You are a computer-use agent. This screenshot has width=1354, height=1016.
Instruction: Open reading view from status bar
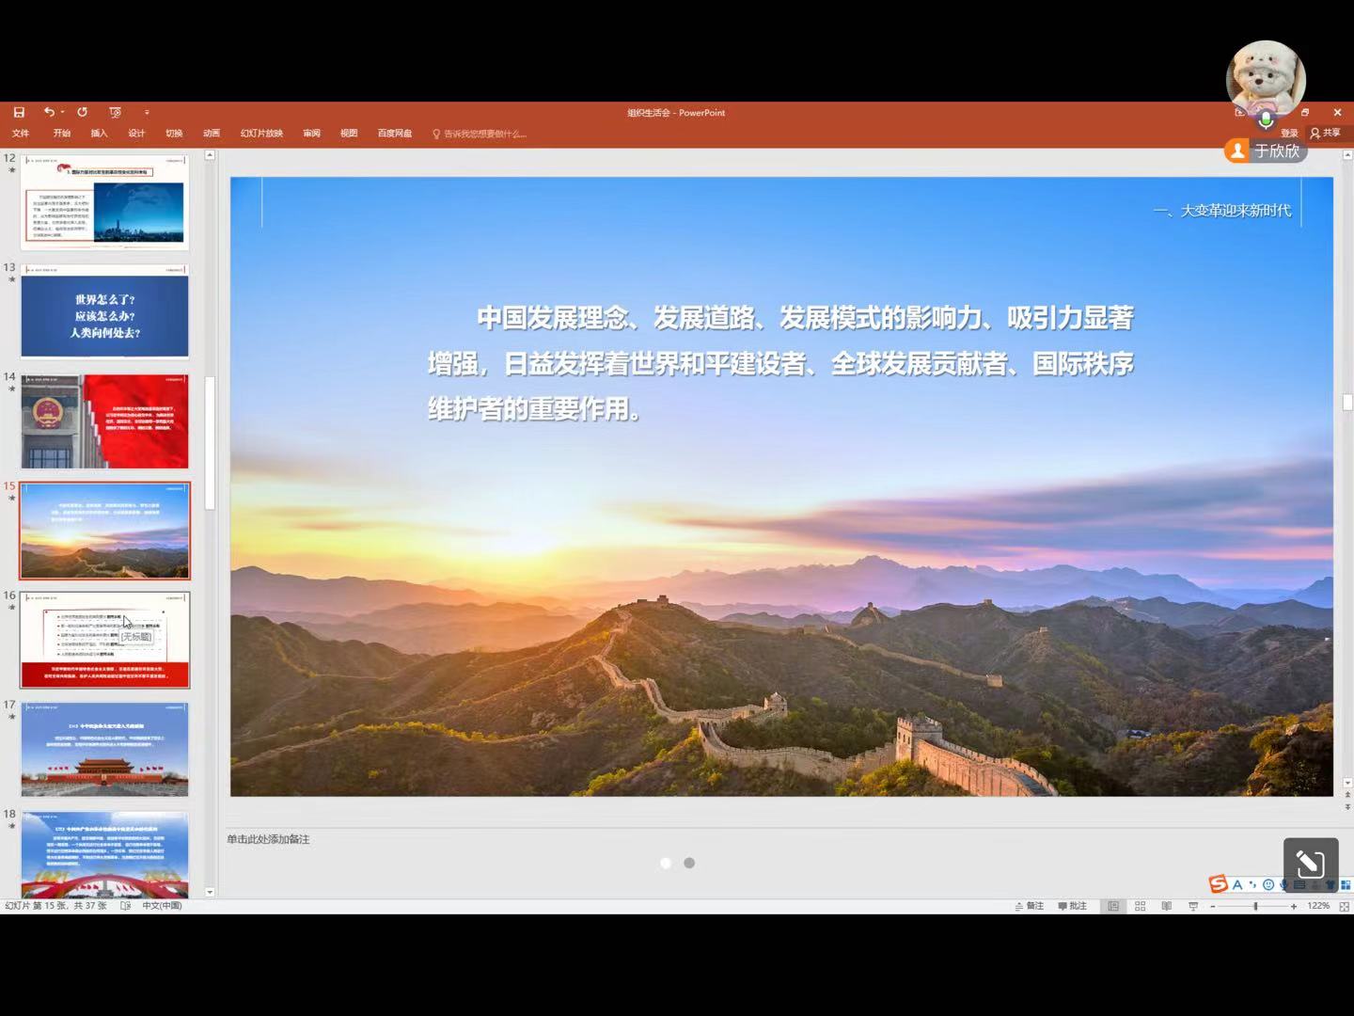click(x=1166, y=906)
